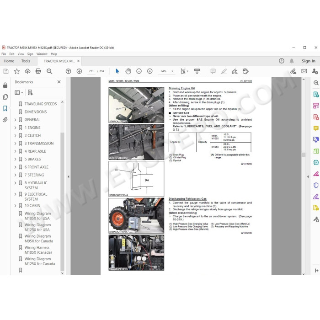Close the TRACTOR M95X document tab
This screenshot has height=320, width=320.
pyautogui.click(x=78, y=61)
